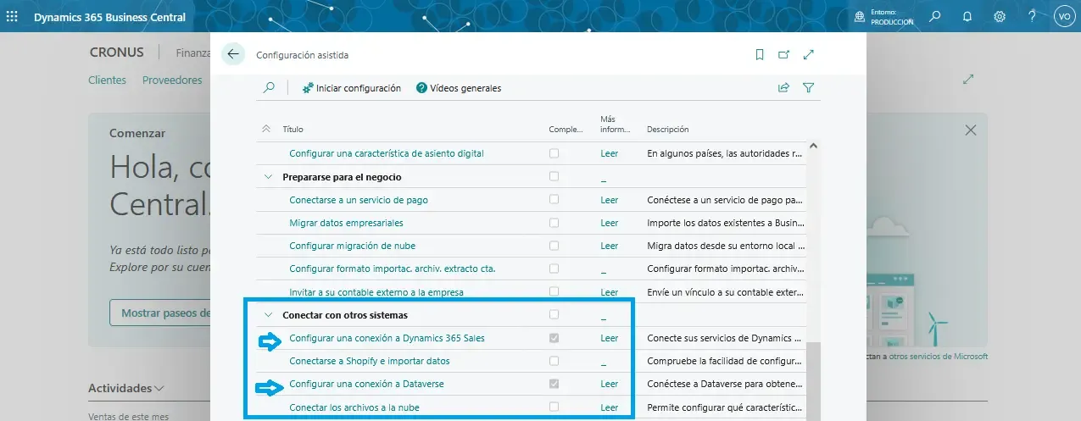Open Configurar una conexión a Dataverse link
Image resolution: width=1081 pixels, height=421 pixels.
pos(366,384)
